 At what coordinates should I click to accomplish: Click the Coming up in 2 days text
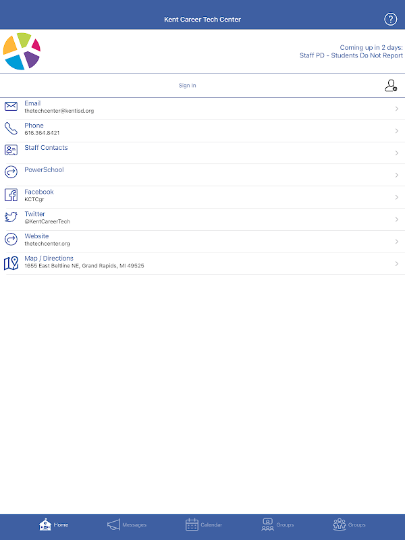coord(371,47)
